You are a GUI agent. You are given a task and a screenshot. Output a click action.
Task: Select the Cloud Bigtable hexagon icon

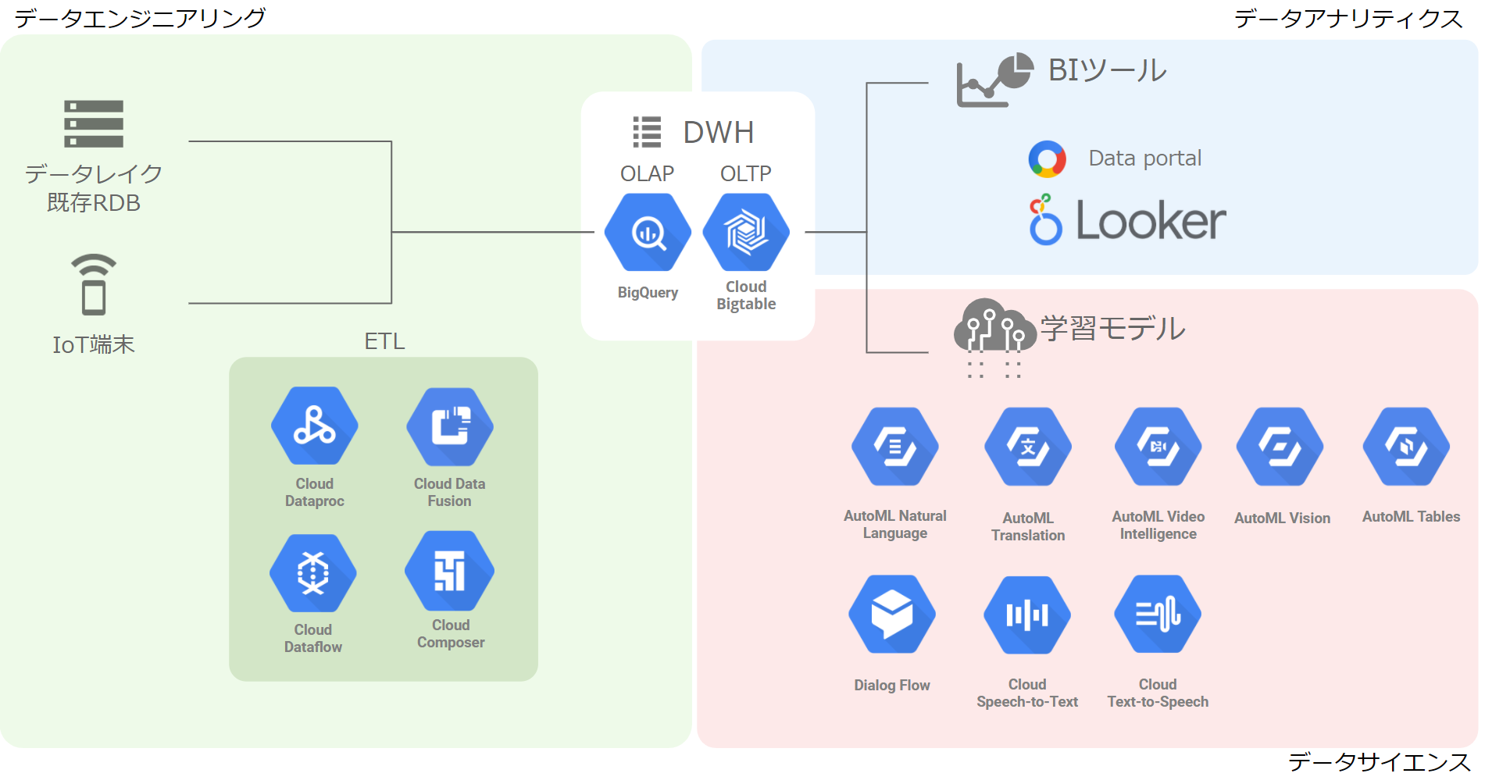coord(746,232)
